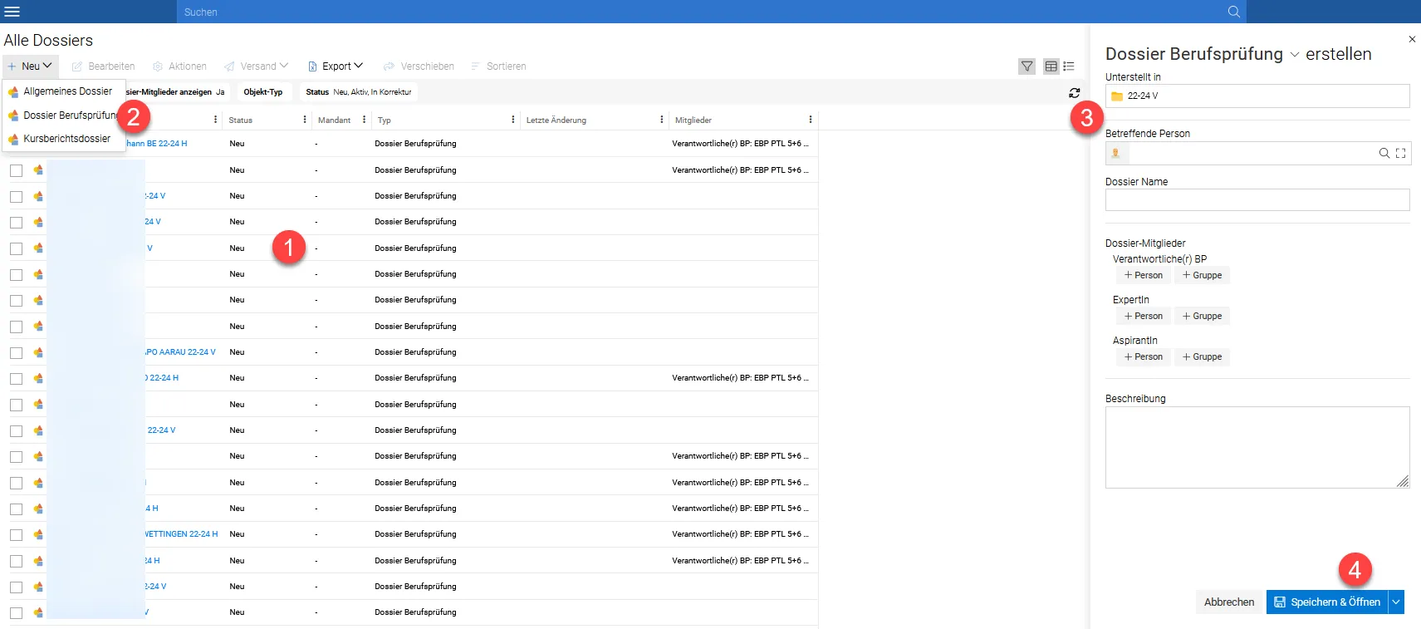Tick the checkbox for the AARAU 22-24 V row
This screenshot has width=1421, height=629.
pyautogui.click(x=16, y=352)
